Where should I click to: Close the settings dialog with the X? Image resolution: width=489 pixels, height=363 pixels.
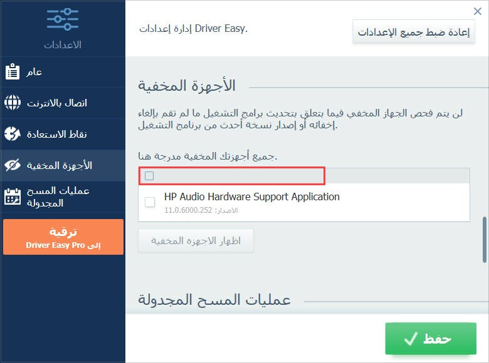point(477,11)
